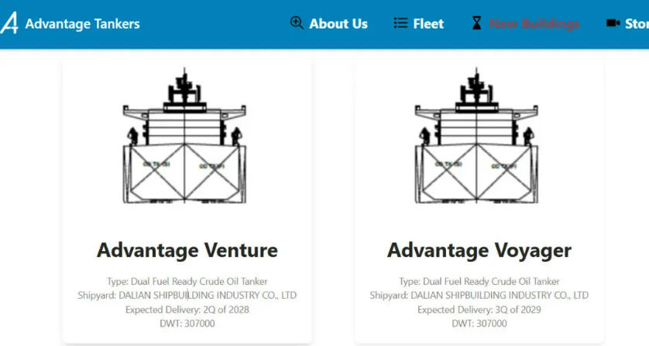649x346 pixels.
Task: Click the video camera icon in navbar
Action: coord(613,23)
